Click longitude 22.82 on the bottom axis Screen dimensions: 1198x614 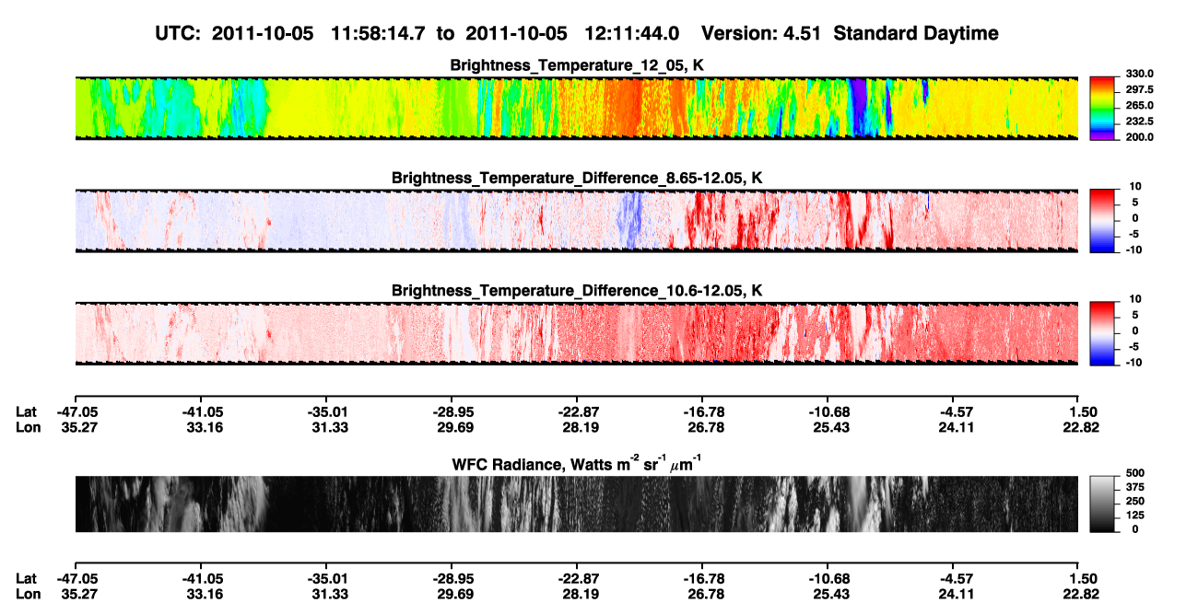pos(1080,594)
